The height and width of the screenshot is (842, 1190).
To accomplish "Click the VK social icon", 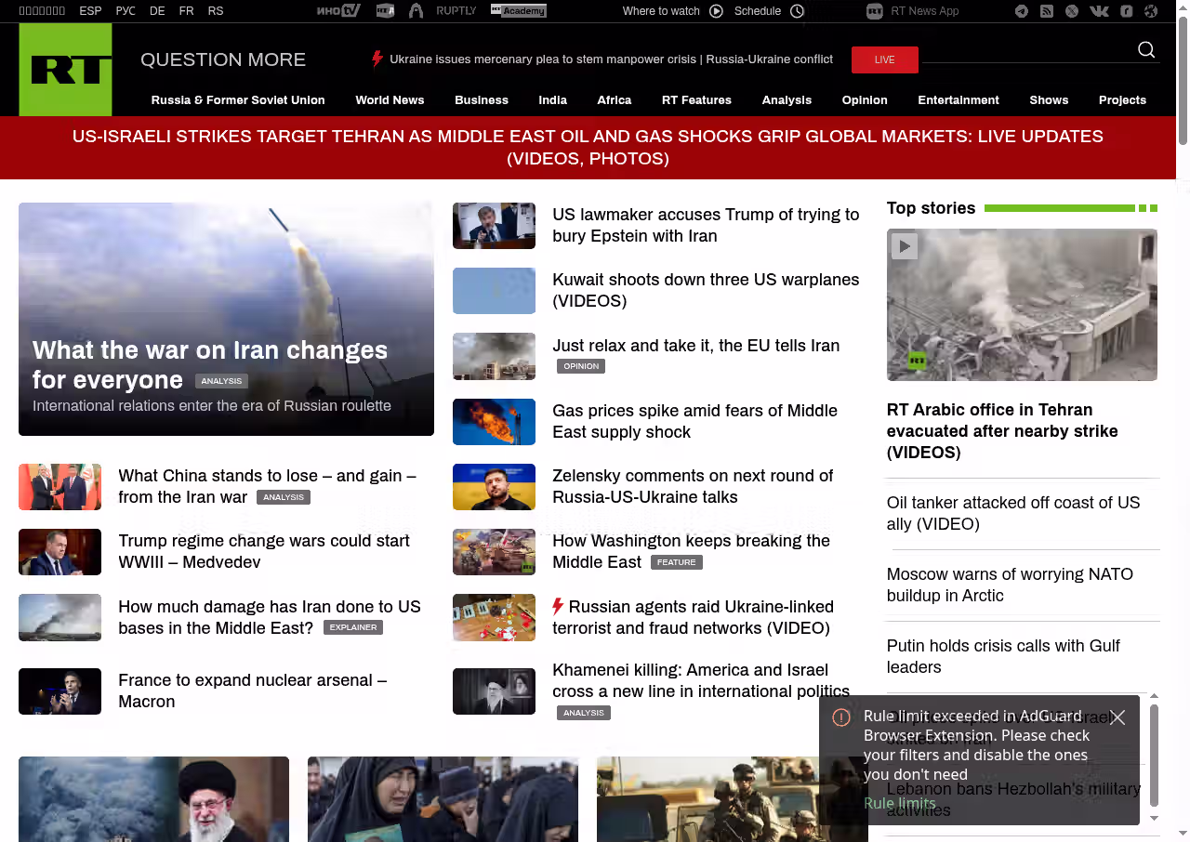I will (x=1099, y=11).
